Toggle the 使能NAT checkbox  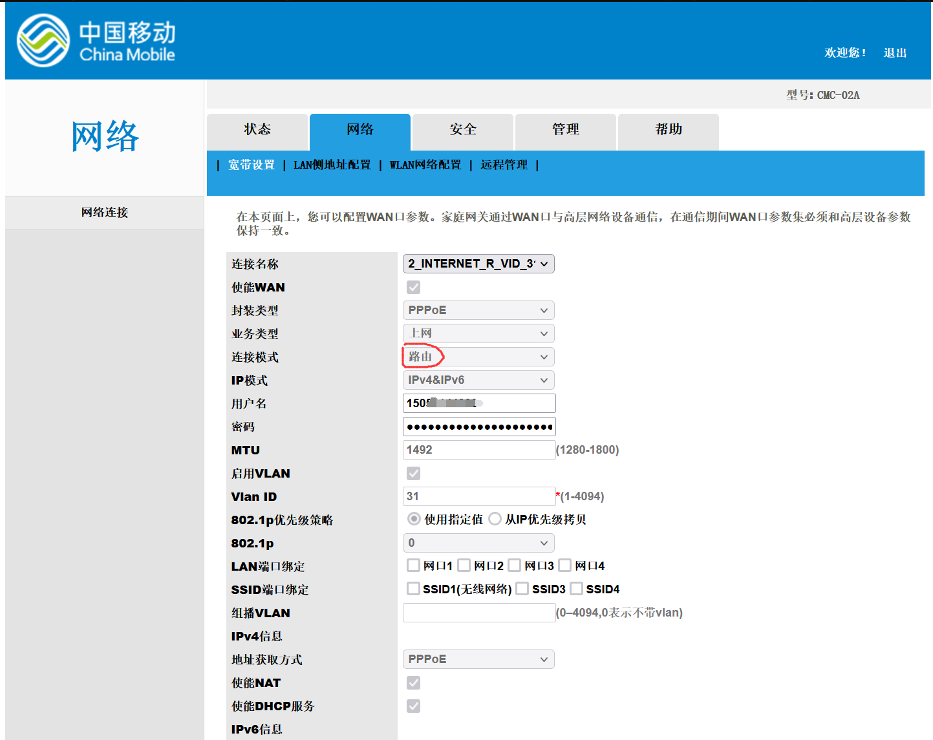click(414, 682)
